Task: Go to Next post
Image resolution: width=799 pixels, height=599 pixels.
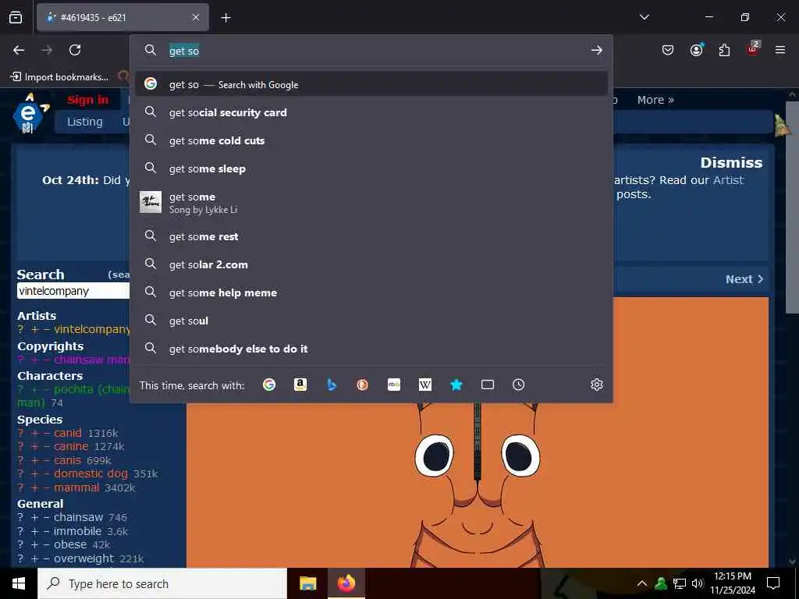Action: coord(744,279)
